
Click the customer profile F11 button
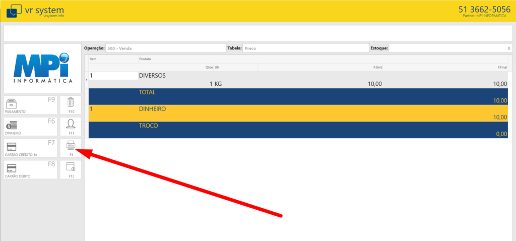tap(71, 127)
